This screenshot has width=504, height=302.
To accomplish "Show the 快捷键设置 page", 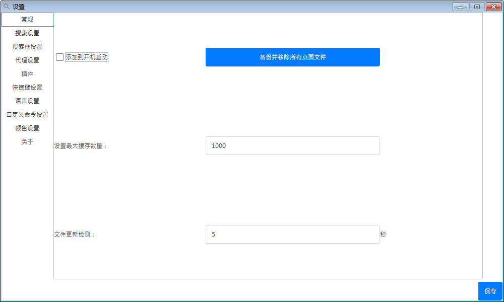I will click(27, 88).
